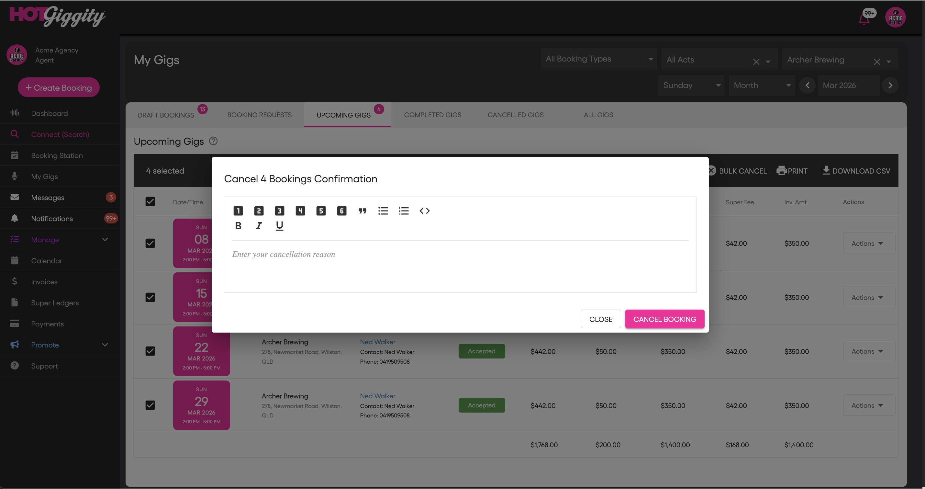
Task: Uncheck the Mar 29 gig checkbox
Action: point(150,405)
